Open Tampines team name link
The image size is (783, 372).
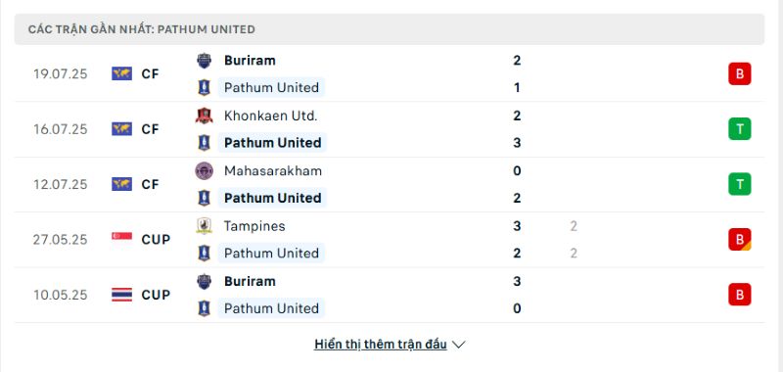(x=254, y=226)
